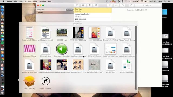Open Minecraft.dmg disk image
This screenshot has height=97, width=173.
46,50
